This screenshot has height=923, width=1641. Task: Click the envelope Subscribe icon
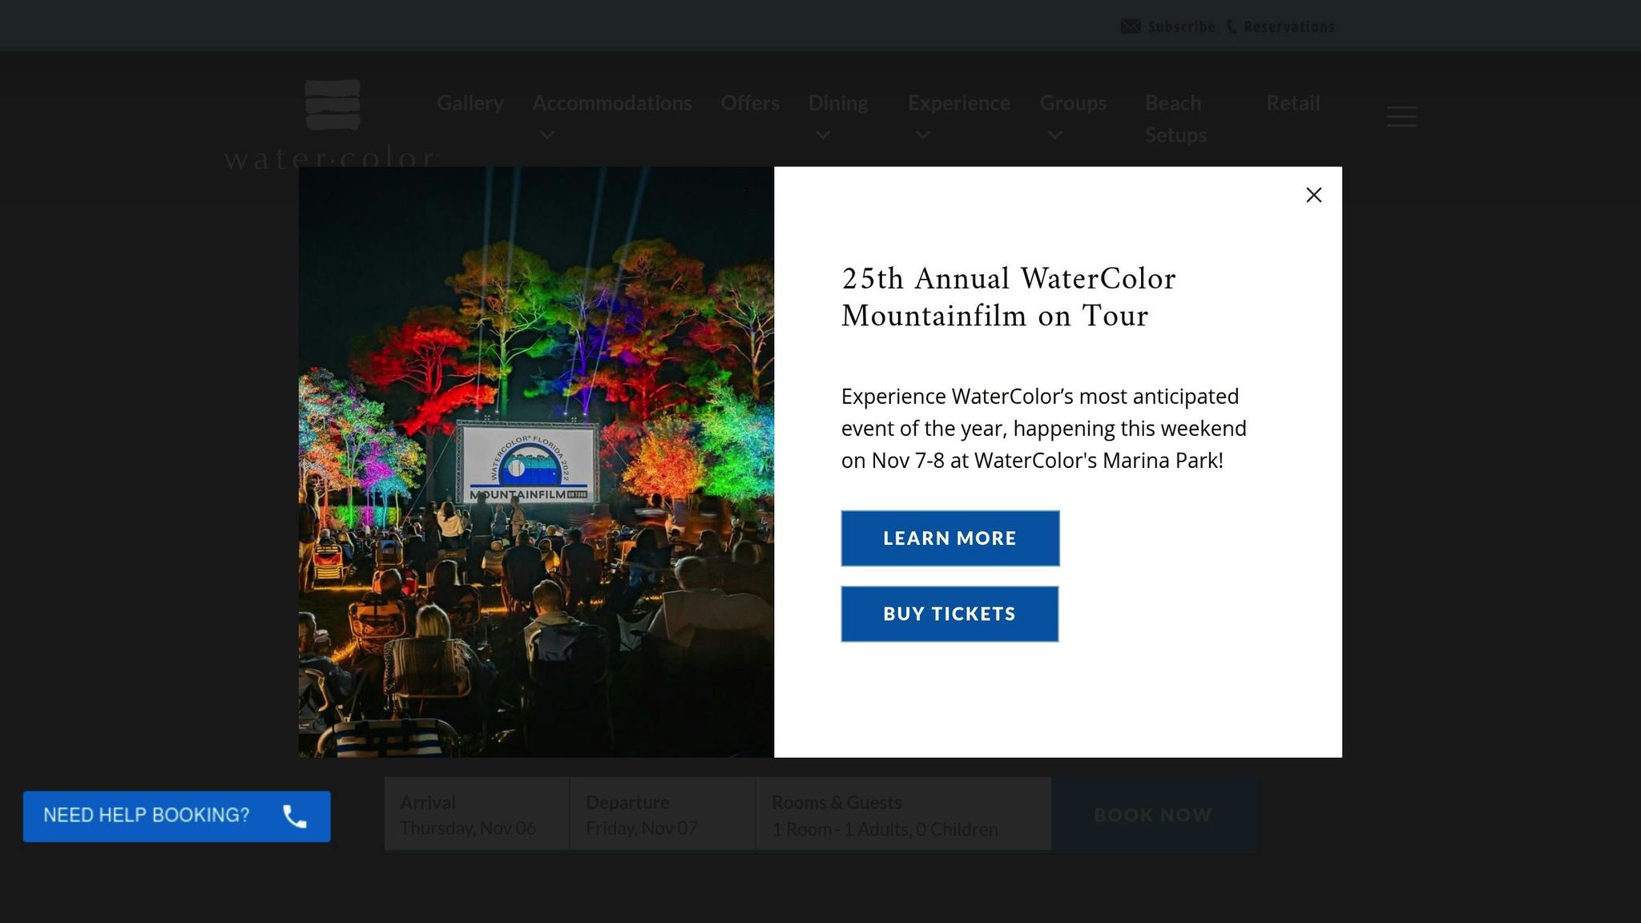tap(1130, 26)
